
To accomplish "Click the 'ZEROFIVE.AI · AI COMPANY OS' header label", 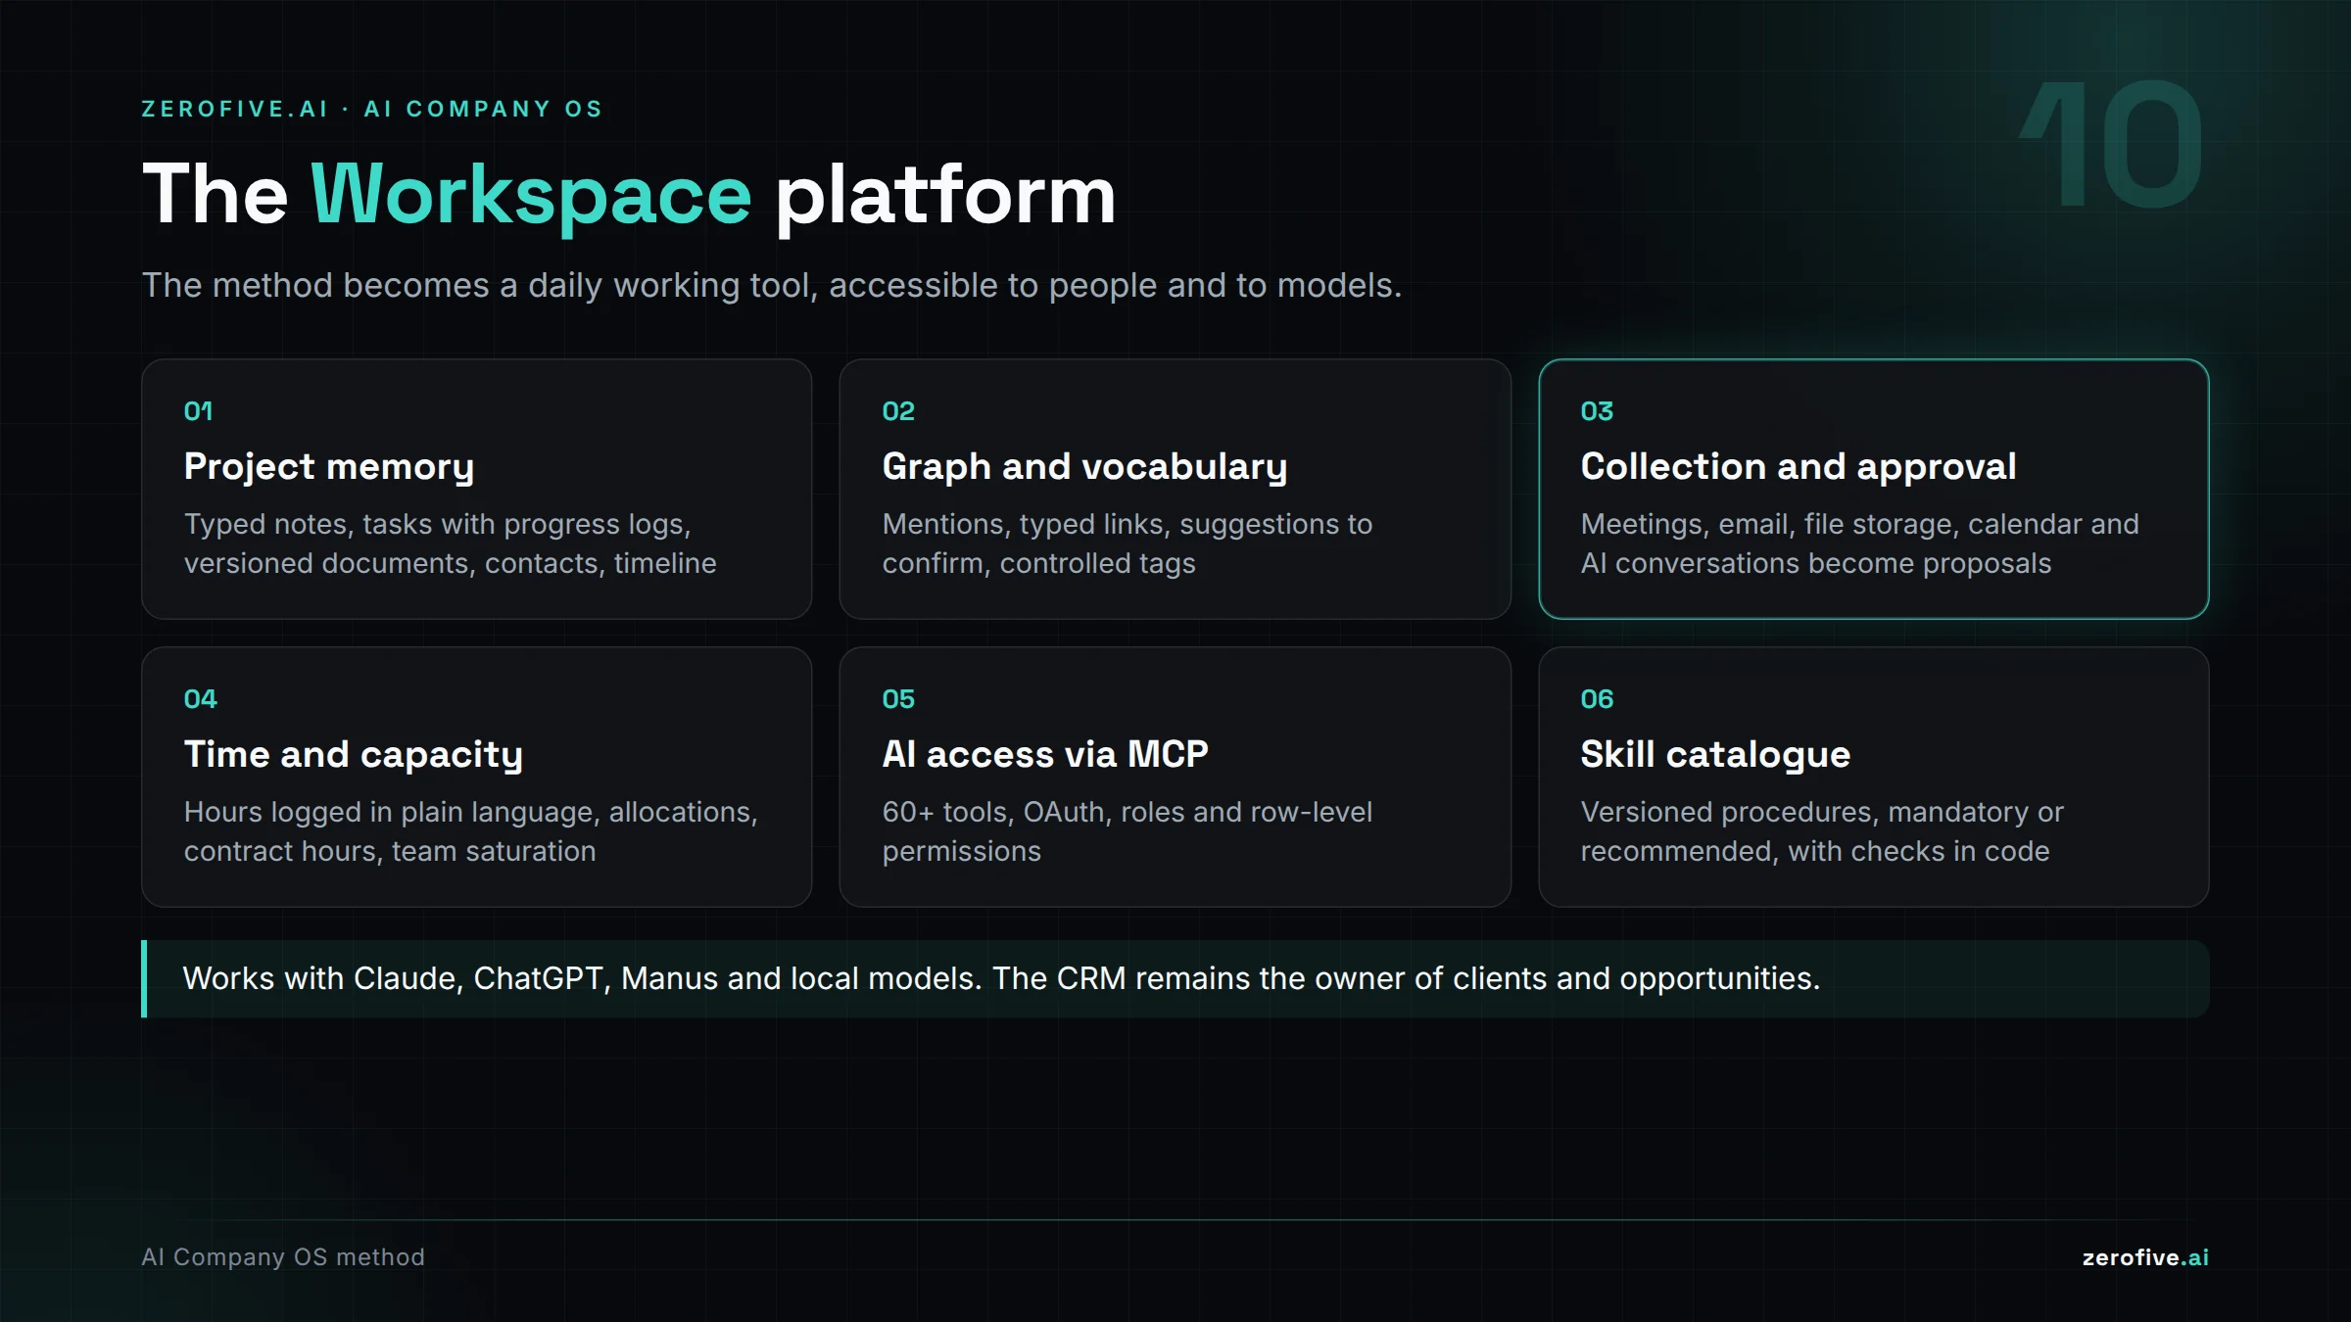I will (372, 109).
